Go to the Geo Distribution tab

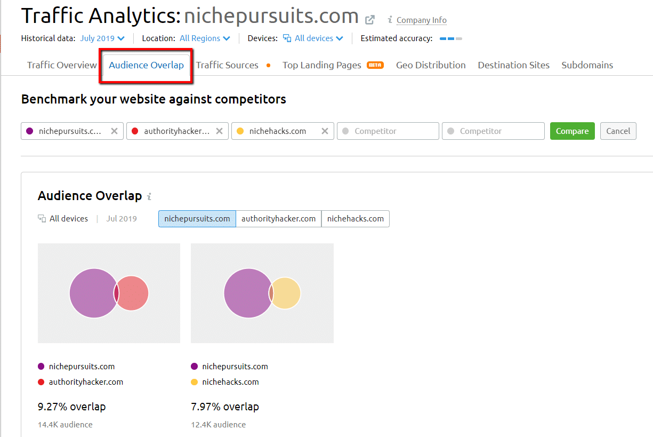(x=431, y=65)
